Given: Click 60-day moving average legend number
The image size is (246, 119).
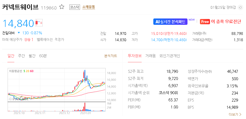Looking at the screenshot, I should click(x=32, y=71).
